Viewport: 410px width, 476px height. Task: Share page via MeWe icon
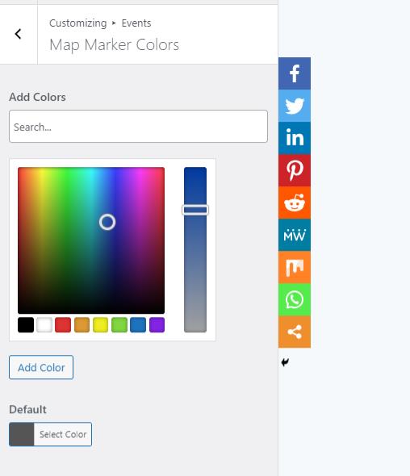tap(295, 235)
